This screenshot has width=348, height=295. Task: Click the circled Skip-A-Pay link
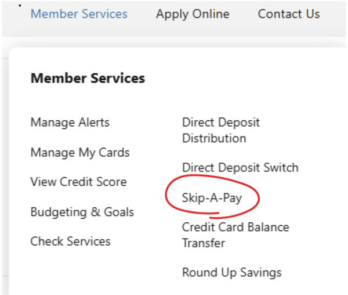(x=212, y=198)
